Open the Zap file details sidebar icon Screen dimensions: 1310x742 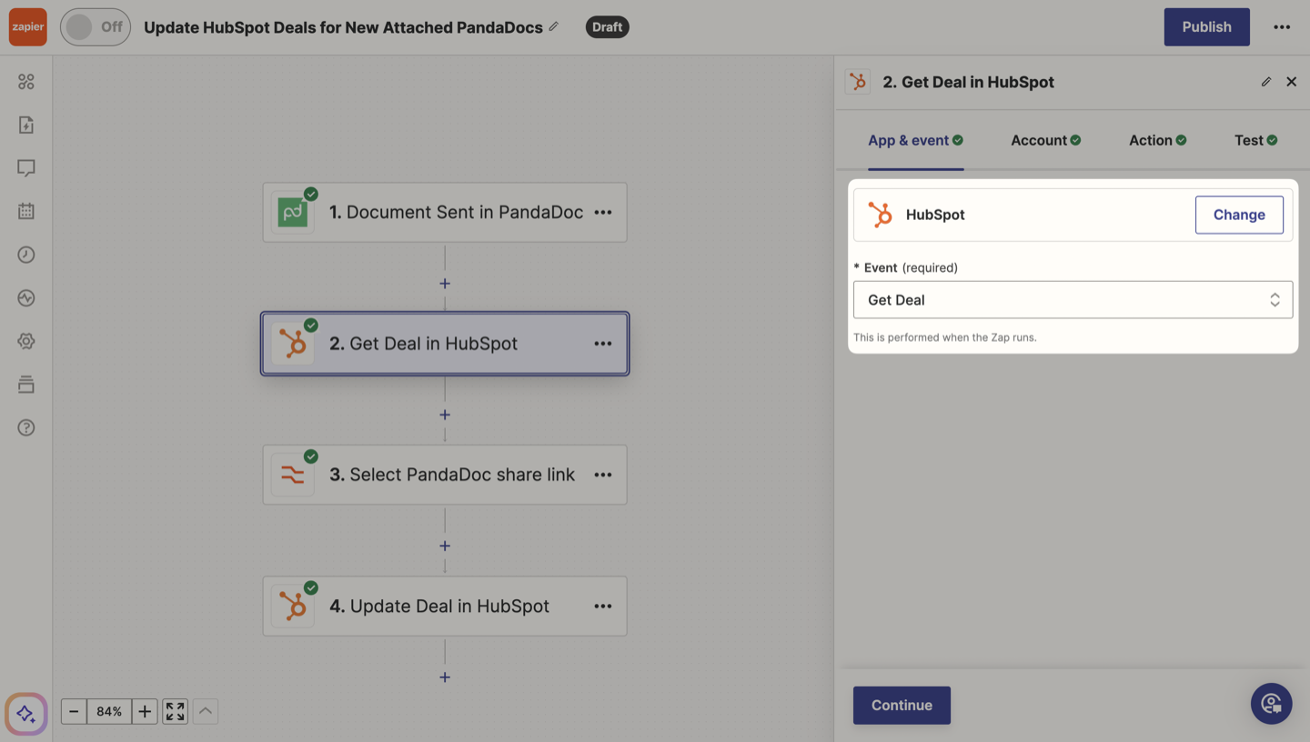pyautogui.click(x=26, y=125)
